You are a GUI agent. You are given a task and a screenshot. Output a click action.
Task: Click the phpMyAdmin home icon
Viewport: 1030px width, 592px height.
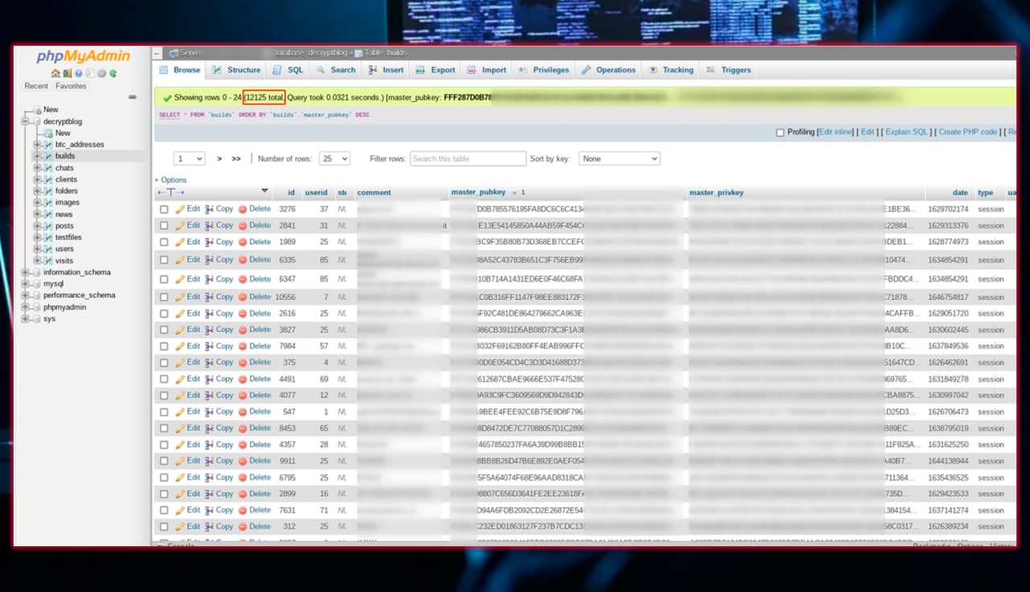(x=56, y=73)
